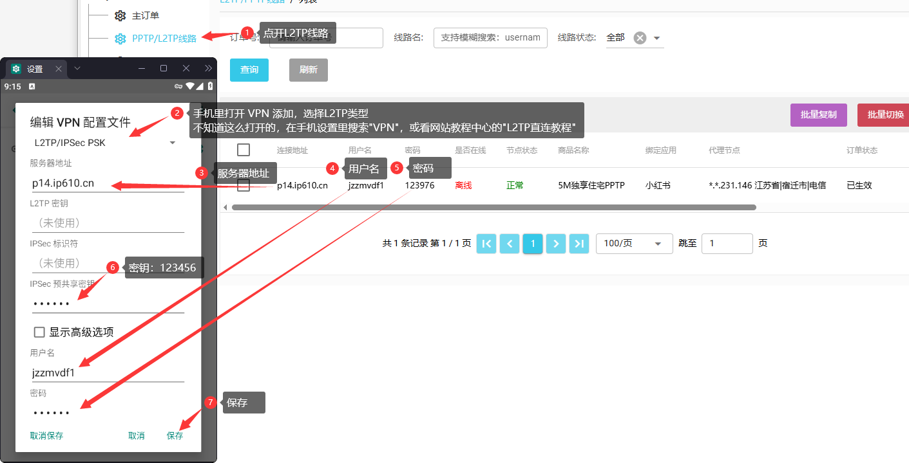This screenshot has width=909, height=463.
Task: Click the red 批量切换 button
Action: pos(884,115)
